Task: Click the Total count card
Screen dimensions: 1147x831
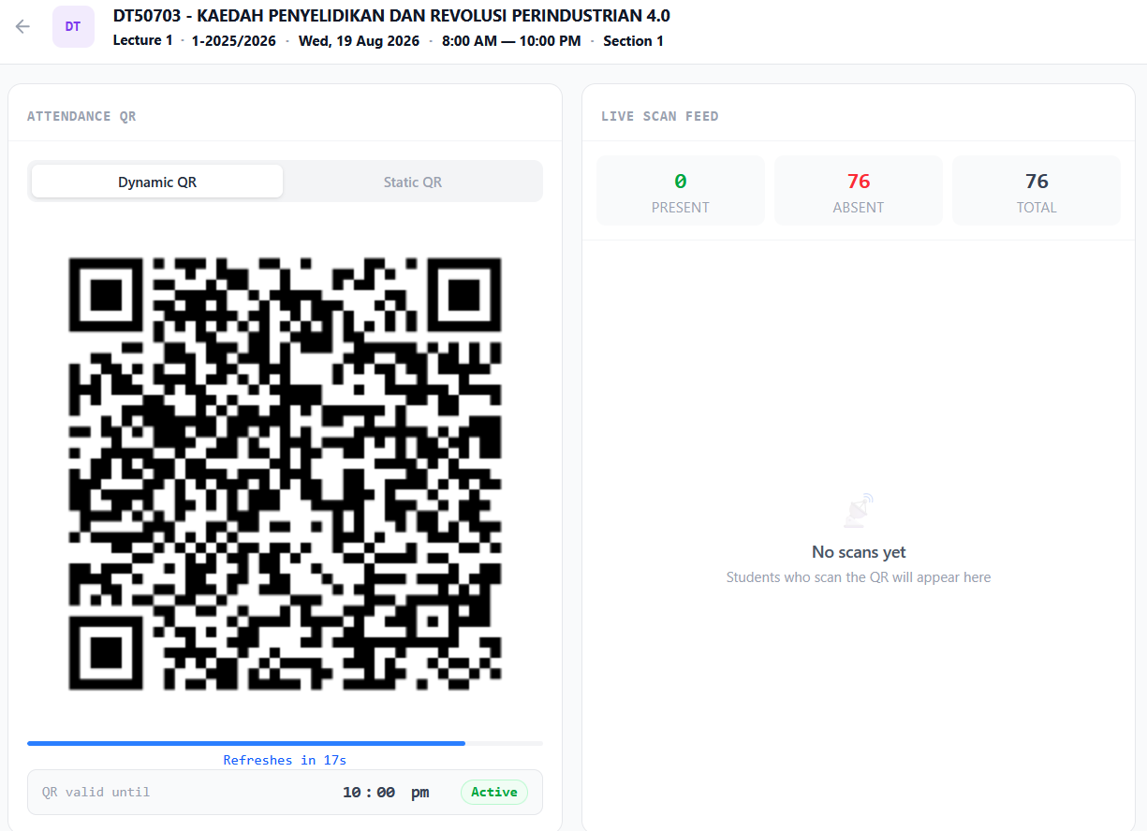Action: pos(1037,191)
